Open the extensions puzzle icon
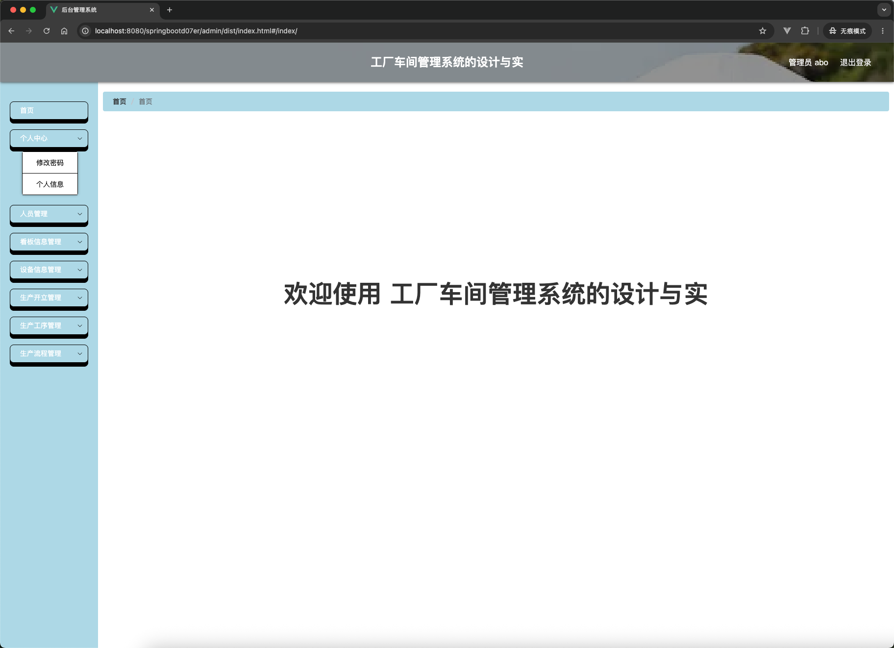894x648 pixels. click(x=805, y=31)
